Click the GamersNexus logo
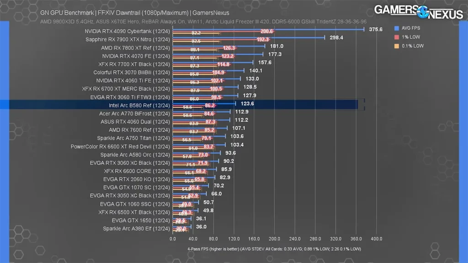The image size is (468, 263). (419, 12)
